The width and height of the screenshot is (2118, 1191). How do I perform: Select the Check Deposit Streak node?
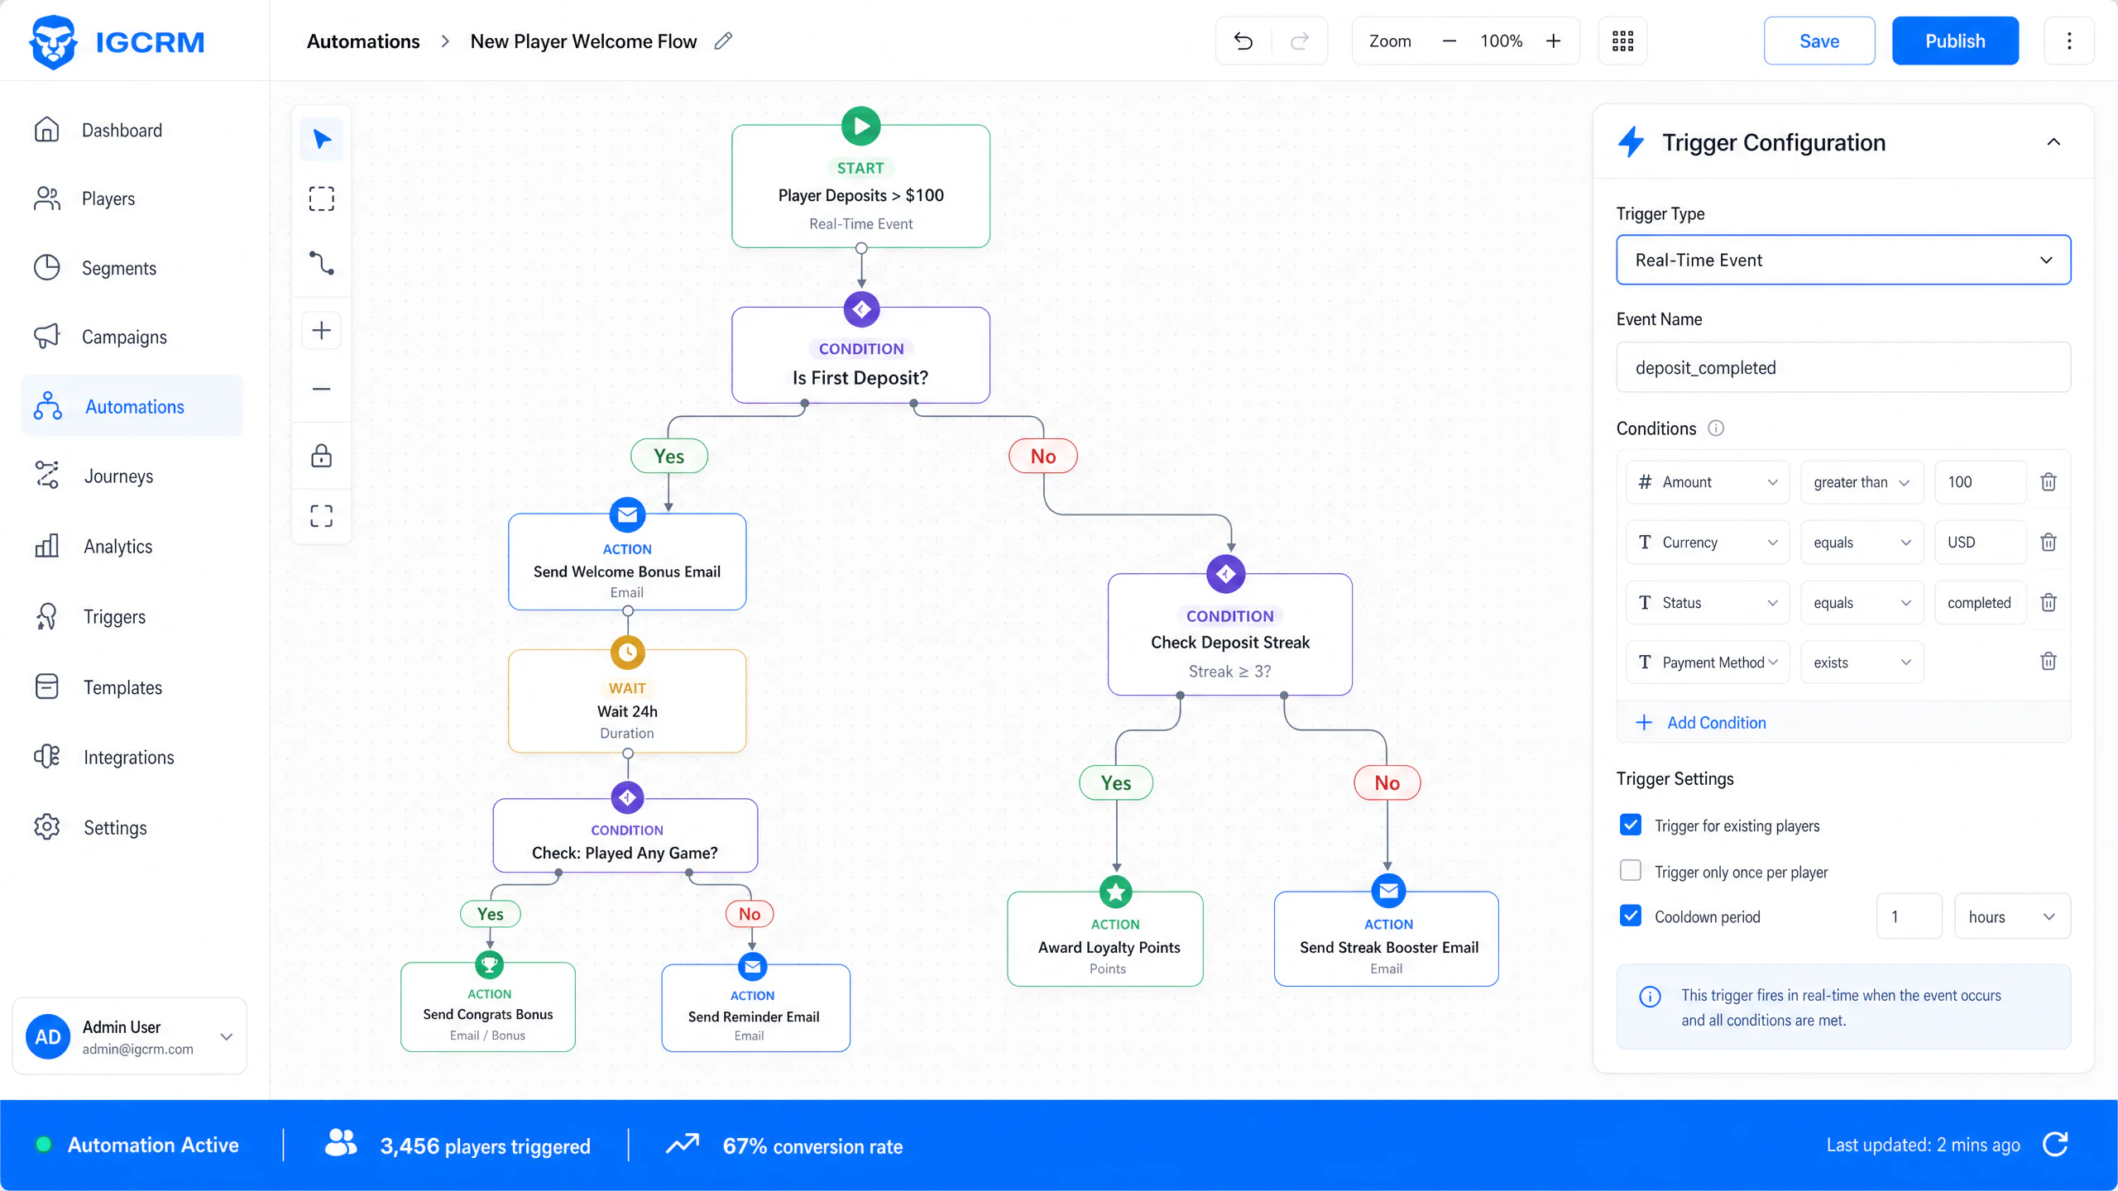1230,634
